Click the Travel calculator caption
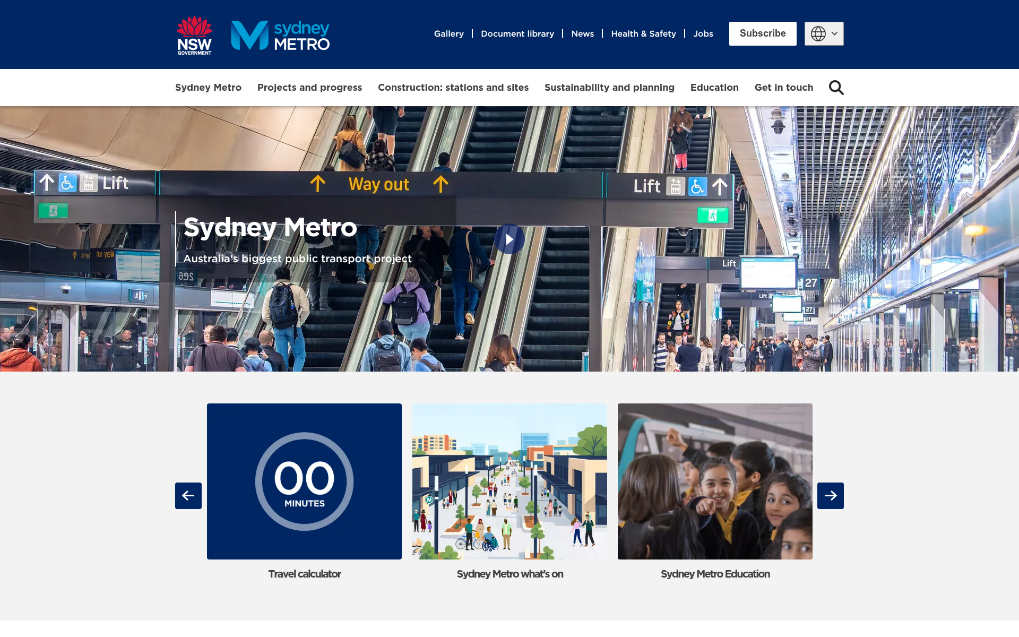This screenshot has width=1019, height=637. (304, 574)
